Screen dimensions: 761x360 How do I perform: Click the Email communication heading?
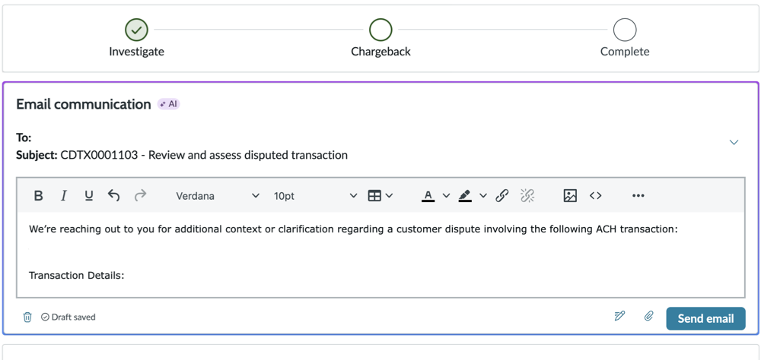pyautogui.click(x=84, y=104)
